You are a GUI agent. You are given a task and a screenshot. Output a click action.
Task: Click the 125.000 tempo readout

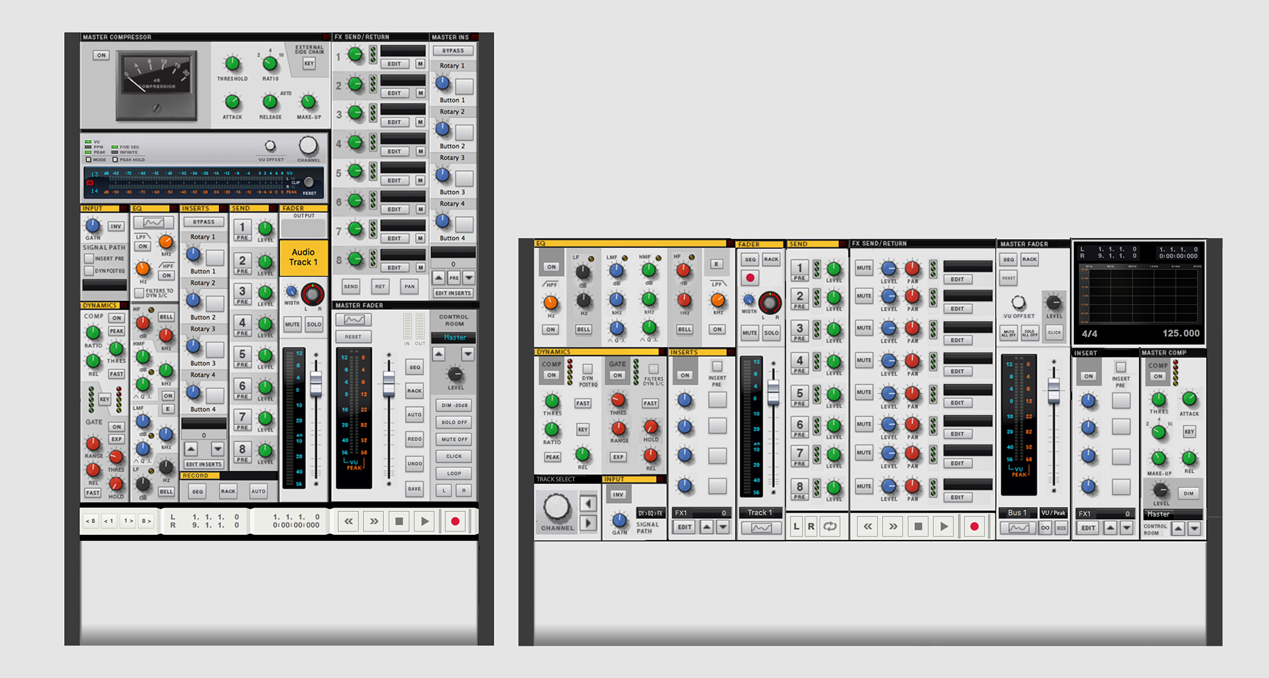1181,333
